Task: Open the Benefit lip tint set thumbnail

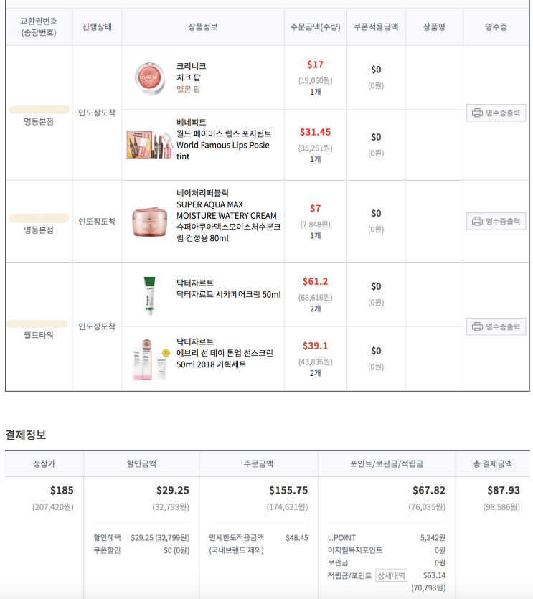Action: [x=149, y=143]
